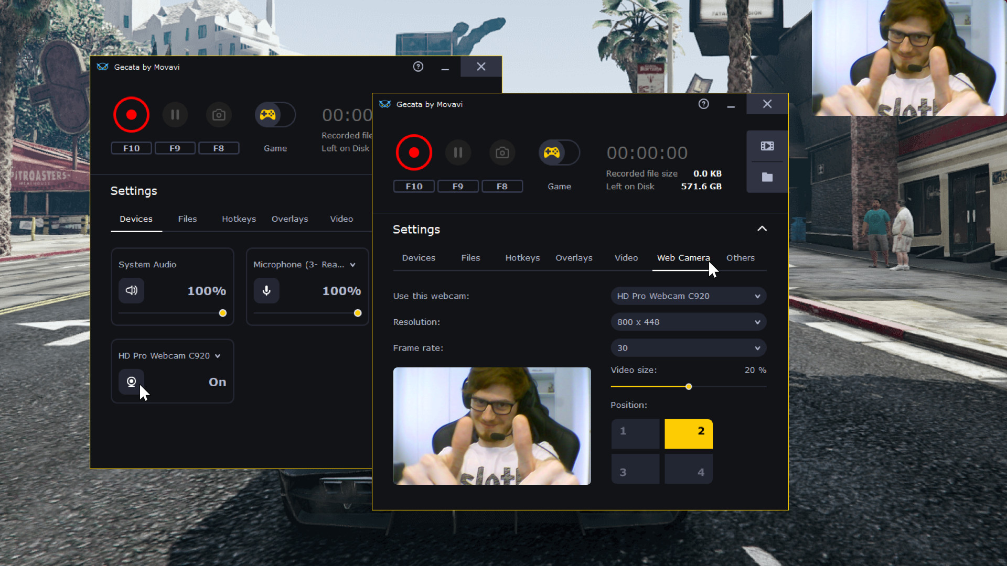1007x566 pixels.
Task: Click the System Audio speaker icon
Action: click(131, 290)
